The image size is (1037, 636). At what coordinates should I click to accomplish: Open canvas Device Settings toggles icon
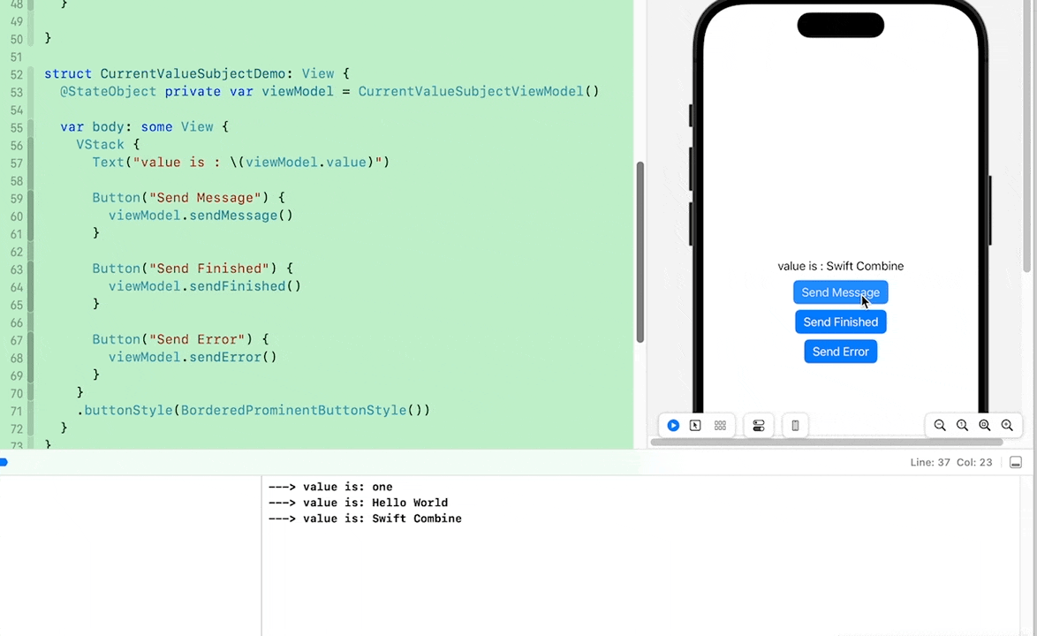tap(759, 425)
